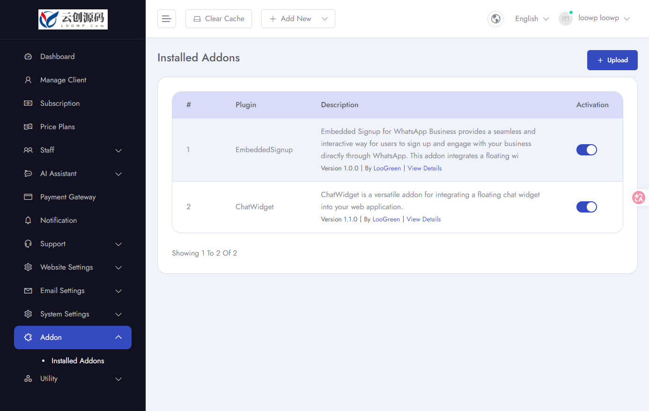Open the Add New dropdown

coord(298,19)
